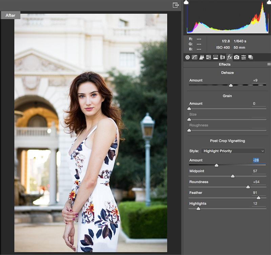The width and height of the screenshot is (271, 255).
Task: Click the After preview label
Action: coord(11,15)
